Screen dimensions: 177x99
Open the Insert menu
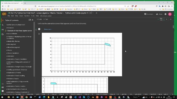[x=21, y=16]
